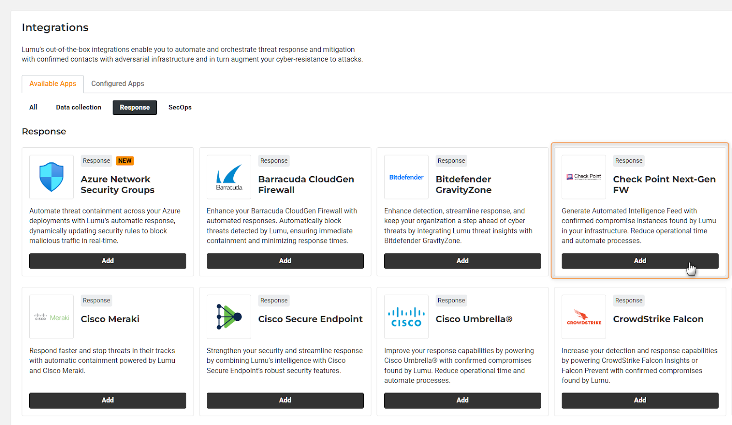Filter integrations by All

point(33,108)
